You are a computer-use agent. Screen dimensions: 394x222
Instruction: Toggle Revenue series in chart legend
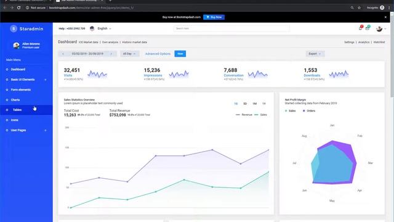pyautogui.click(x=244, y=115)
